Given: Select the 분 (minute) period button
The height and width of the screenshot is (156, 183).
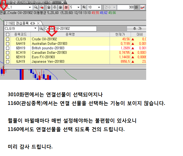Looking at the screenshot, I should pyautogui.click(x=66, y=7).
